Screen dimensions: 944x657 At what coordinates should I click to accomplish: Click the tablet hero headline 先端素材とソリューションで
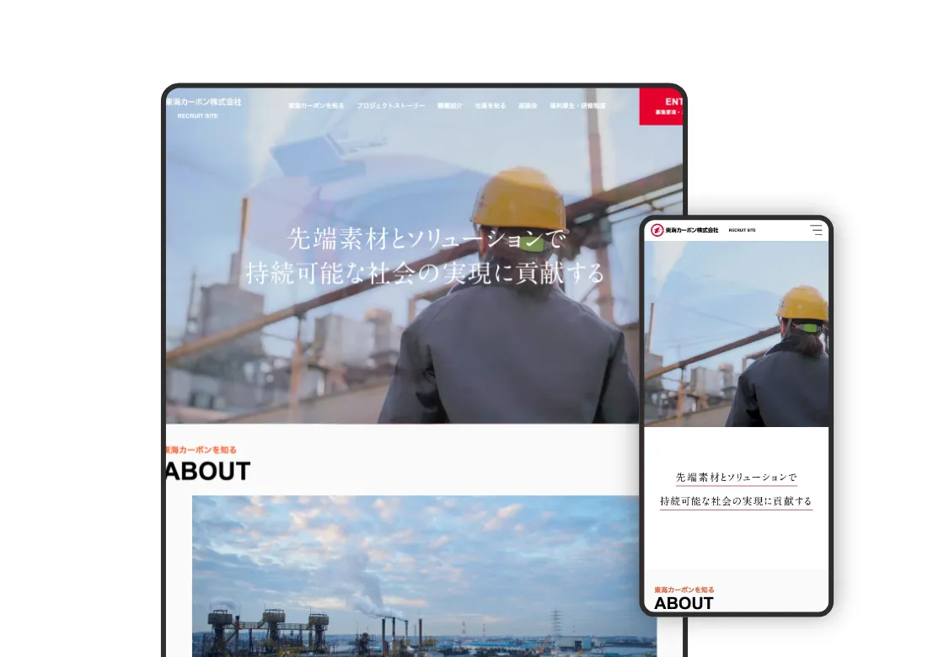pyautogui.click(x=426, y=238)
